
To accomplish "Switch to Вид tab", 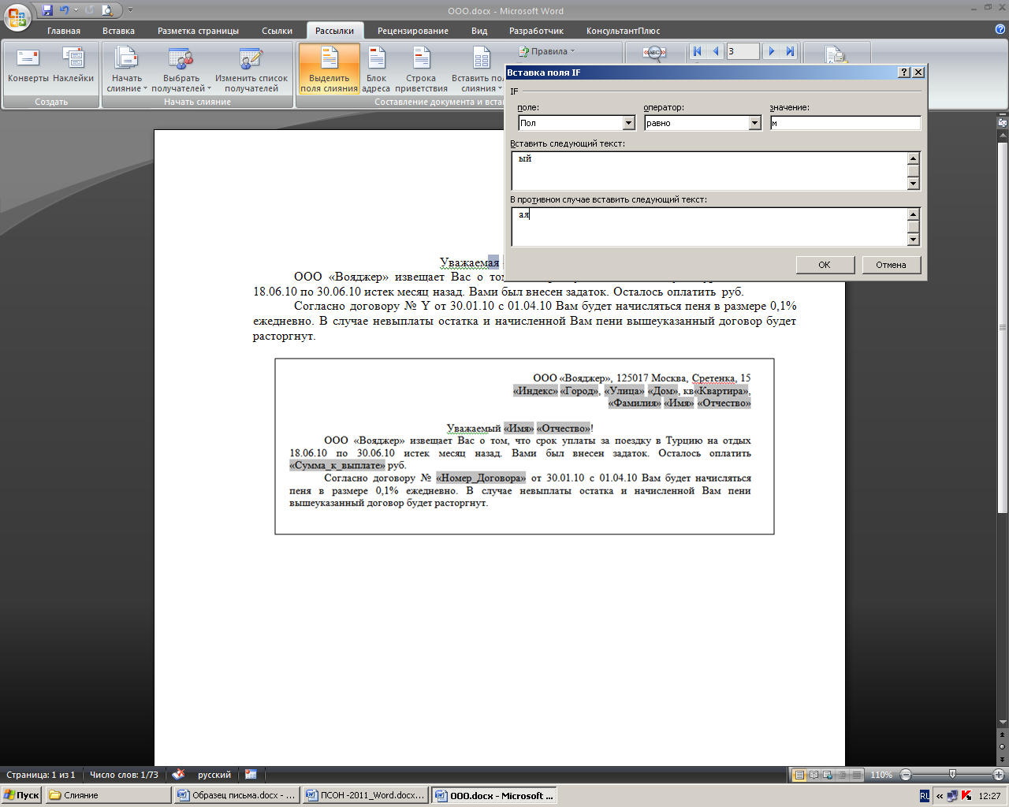I will 479,31.
